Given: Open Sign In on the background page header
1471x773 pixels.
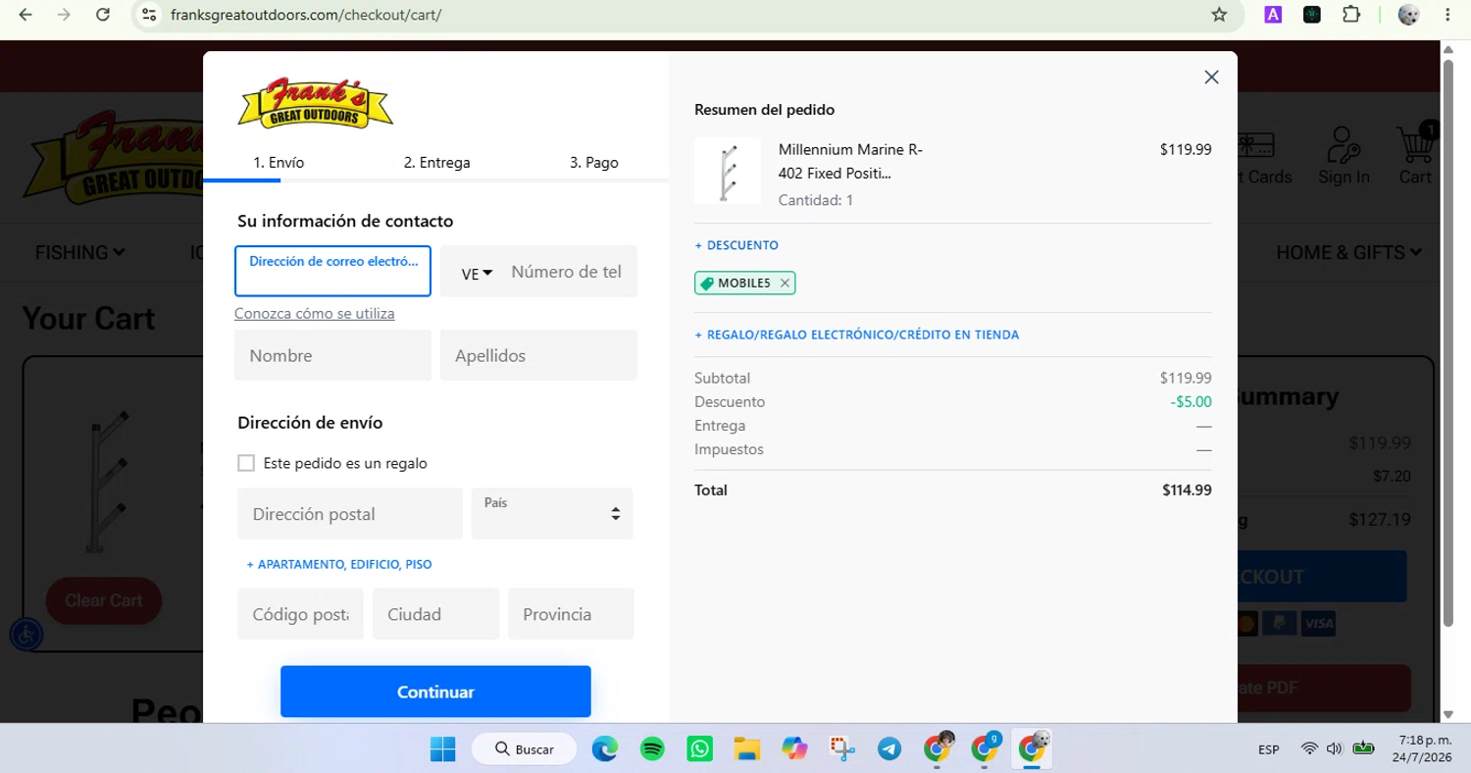Looking at the screenshot, I should (1344, 157).
